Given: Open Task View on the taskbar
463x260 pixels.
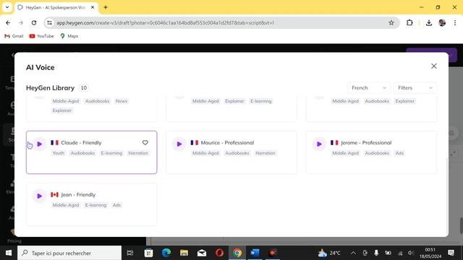Looking at the screenshot, I should point(130,253).
